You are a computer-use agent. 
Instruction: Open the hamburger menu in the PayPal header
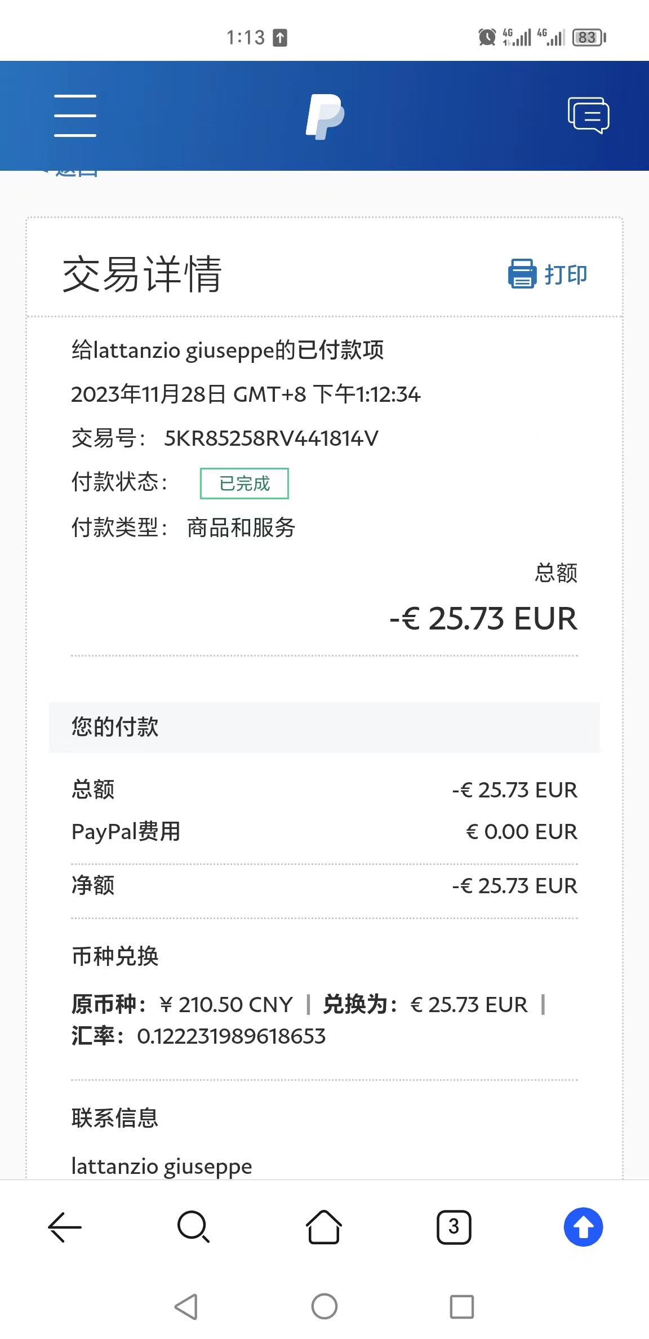(75, 116)
